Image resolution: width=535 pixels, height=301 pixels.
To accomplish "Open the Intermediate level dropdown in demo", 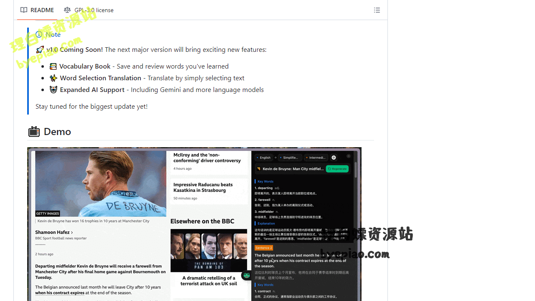I will (316, 158).
